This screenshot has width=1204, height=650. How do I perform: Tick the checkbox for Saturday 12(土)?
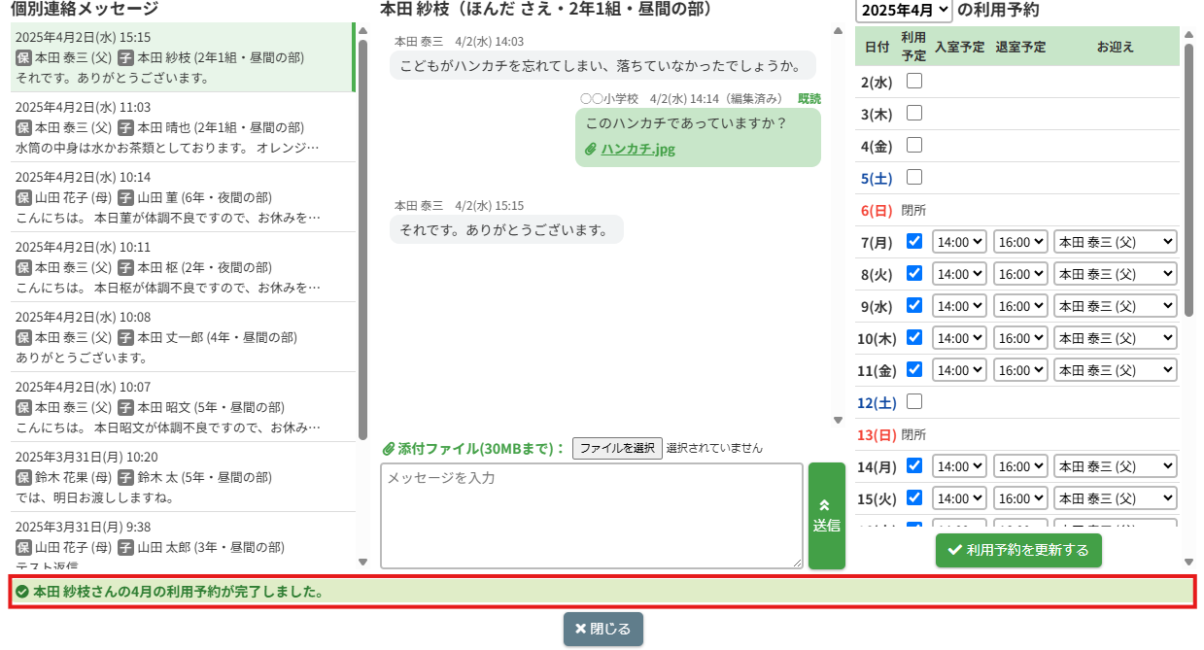914,401
